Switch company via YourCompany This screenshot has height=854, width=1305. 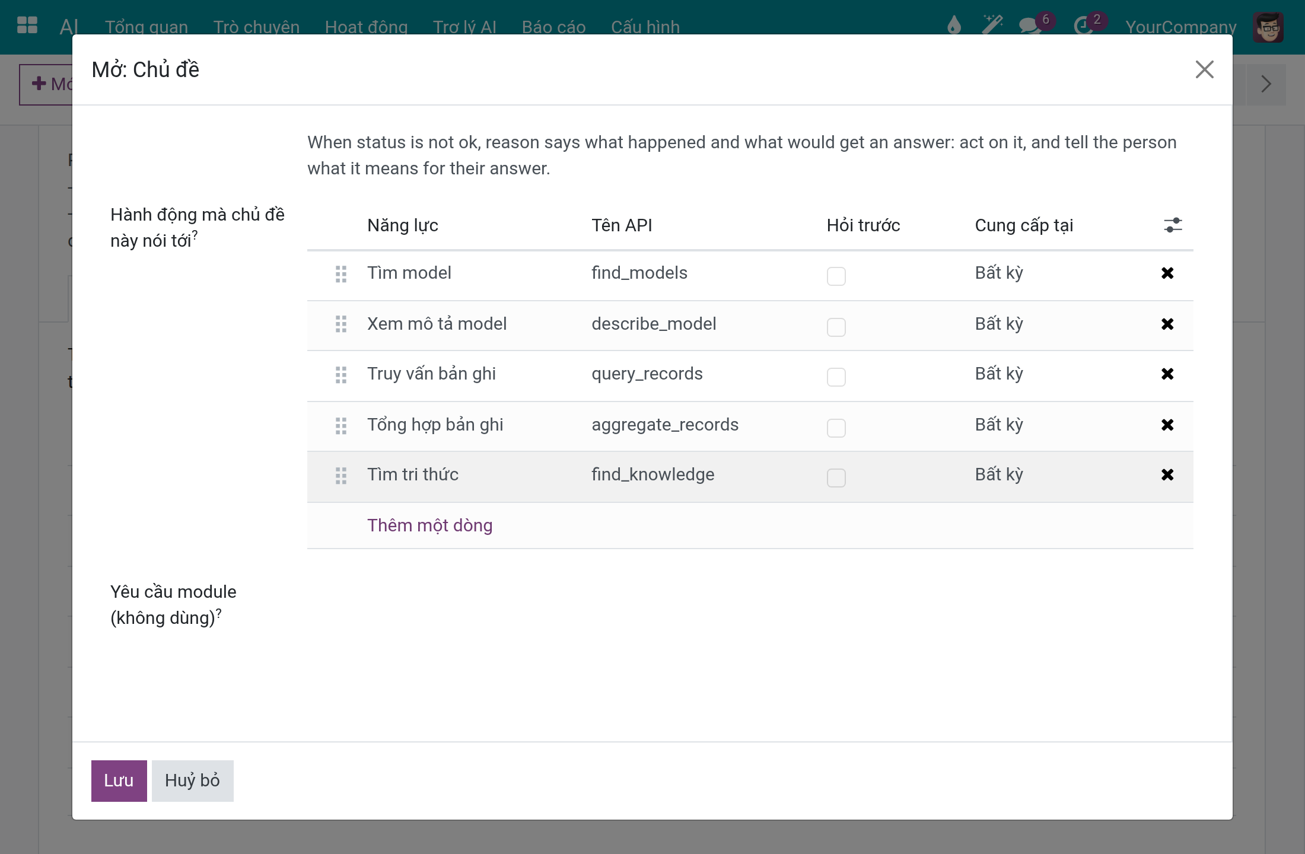(x=1180, y=27)
